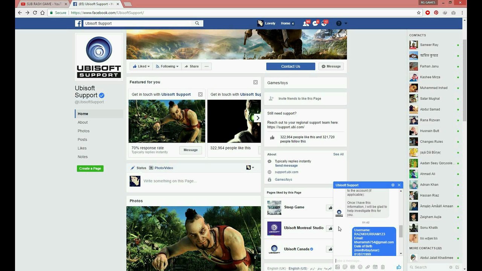Close the Ubisoft Support chat window

click(x=399, y=185)
